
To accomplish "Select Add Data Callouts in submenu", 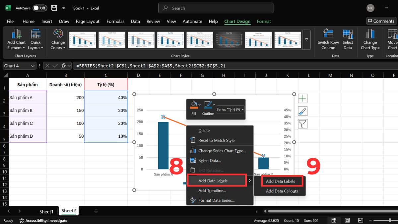I will coord(282,191).
